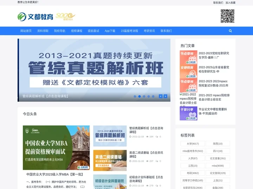Click comment bubble icon in 英语二阅读基础 row
The width and height of the screenshot is (253, 189).
point(157,161)
